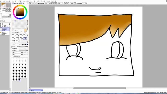Choose the Edit vector tool
Viewport: 167px width, 94px height.
(14, 38)
